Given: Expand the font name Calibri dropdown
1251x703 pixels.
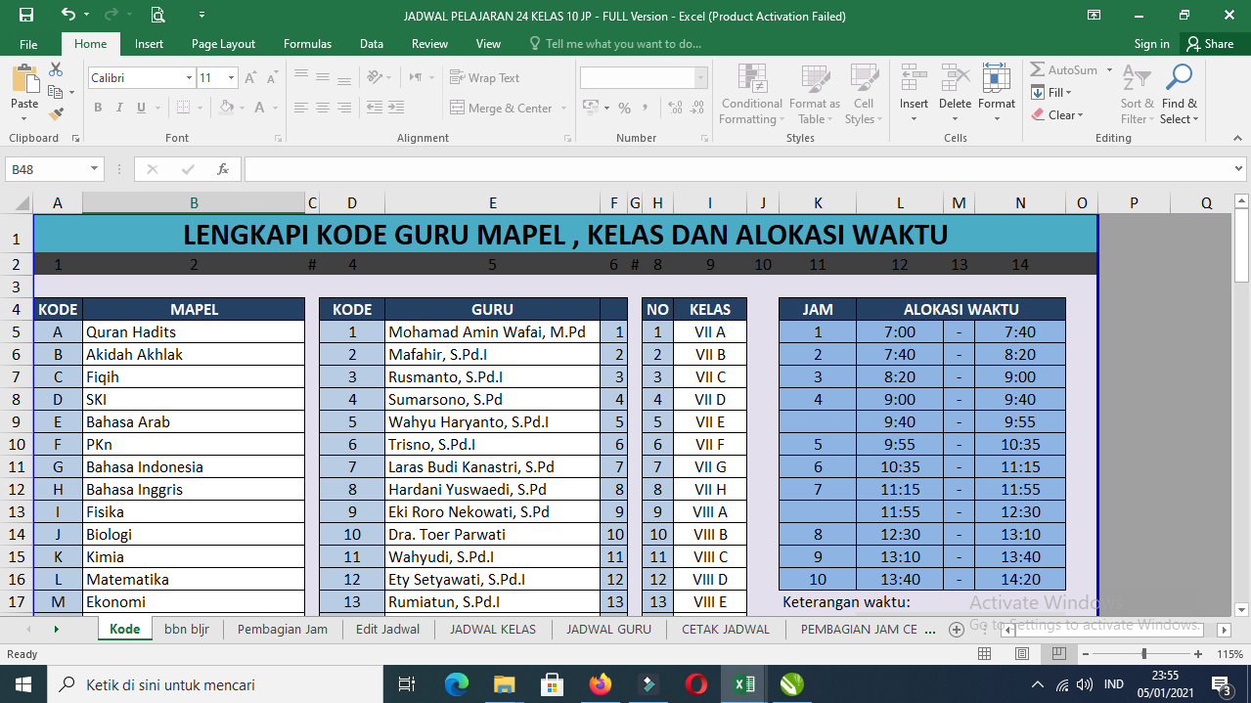Looking at the screenshot, I should click(x=189, y=78).
